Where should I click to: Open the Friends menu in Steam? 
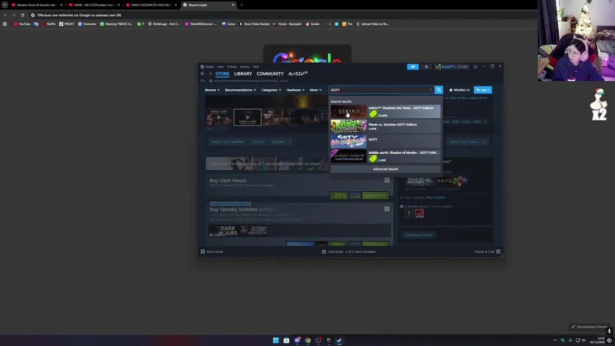pos(232,67)
